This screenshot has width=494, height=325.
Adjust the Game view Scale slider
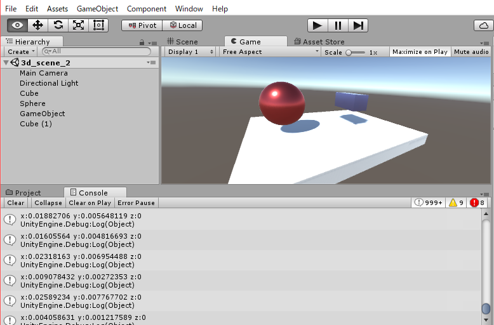pyautogui.click(x=350, y=53)
